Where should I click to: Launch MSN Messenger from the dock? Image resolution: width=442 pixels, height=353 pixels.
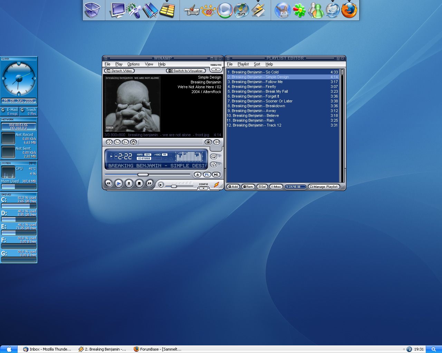click(316, 10)
